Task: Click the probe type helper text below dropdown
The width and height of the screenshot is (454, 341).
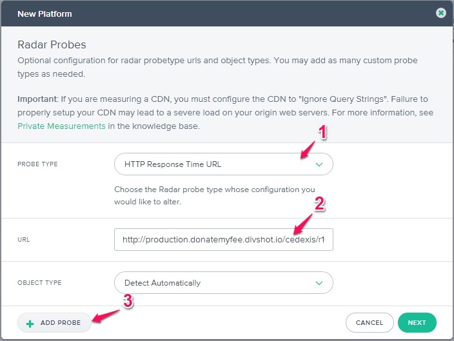Action: [214, 195]
